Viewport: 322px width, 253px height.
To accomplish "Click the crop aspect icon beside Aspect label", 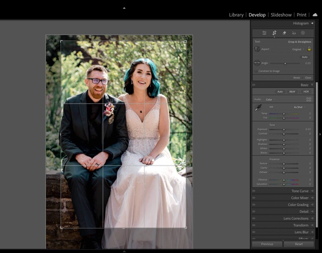I will [257, 49].
